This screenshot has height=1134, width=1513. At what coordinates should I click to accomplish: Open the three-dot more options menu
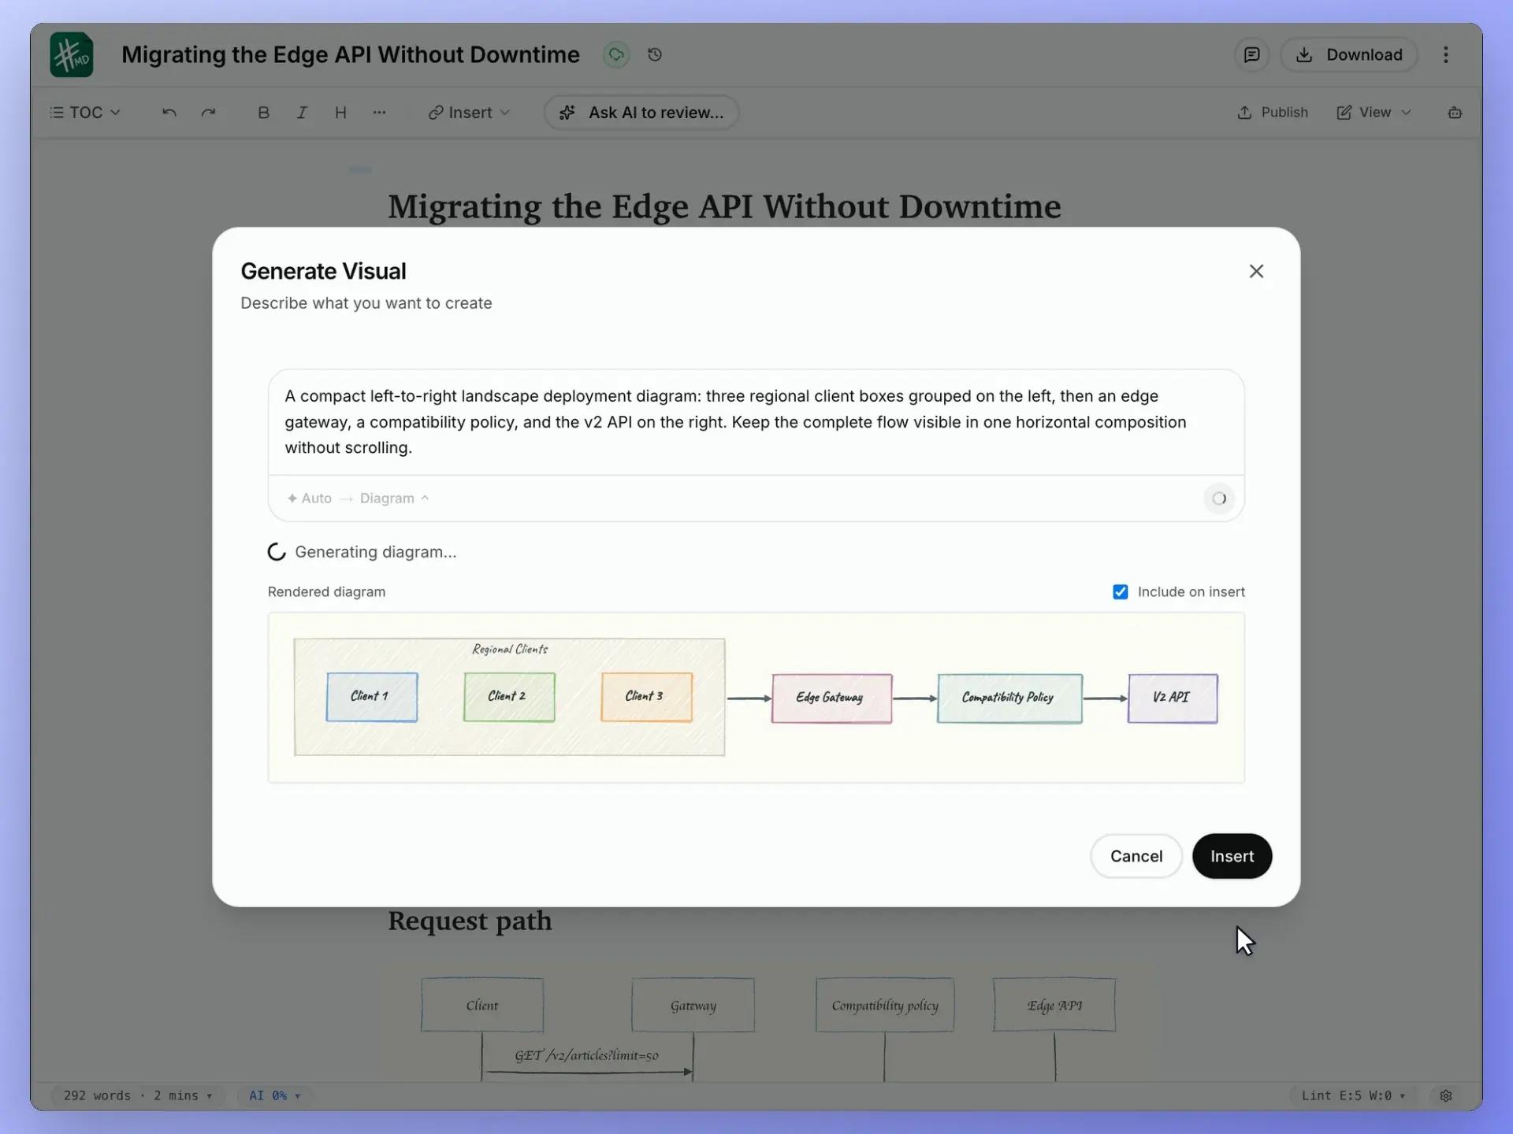1446,54
